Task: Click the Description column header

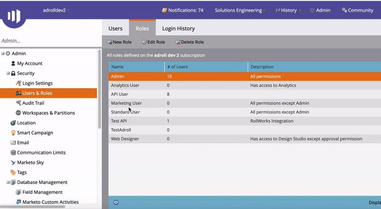Action: coord(314,67)
